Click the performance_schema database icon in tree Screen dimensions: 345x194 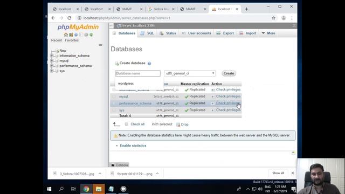57,66
